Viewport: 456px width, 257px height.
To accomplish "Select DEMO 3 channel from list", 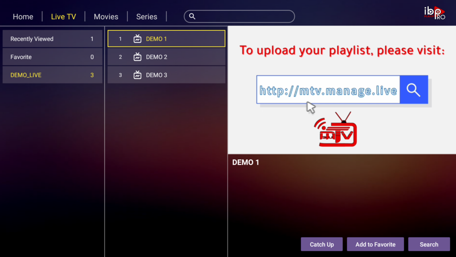I will tap(166, 75).
